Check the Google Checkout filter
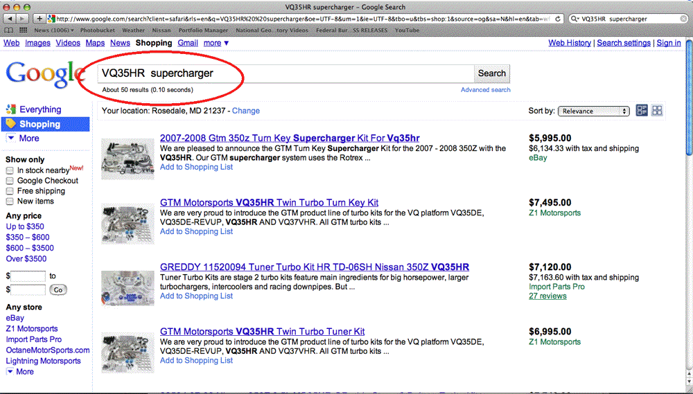693x394 pixels. [10, 181]
